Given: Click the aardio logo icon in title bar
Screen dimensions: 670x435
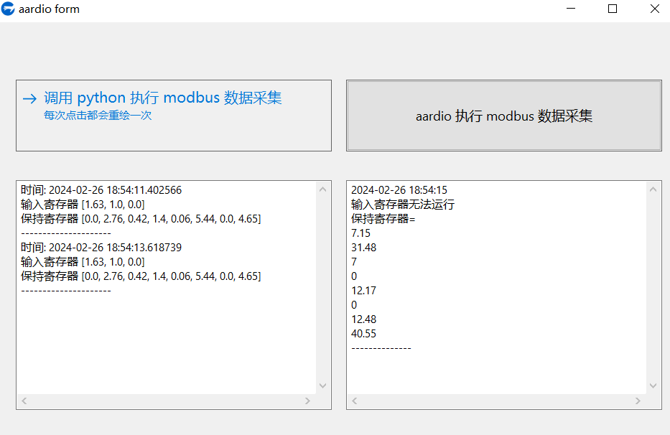Looking at the screenshot, I should 8,9.
